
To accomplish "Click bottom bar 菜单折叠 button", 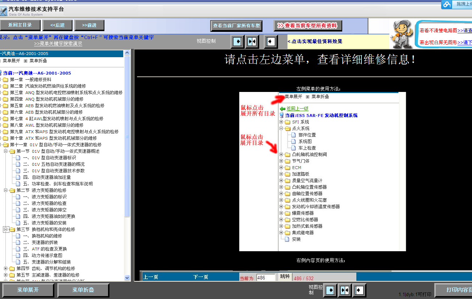I will click(83, 290).
